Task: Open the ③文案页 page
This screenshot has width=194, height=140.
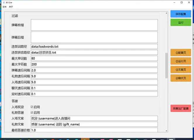Action: click(x=181, y=70)
